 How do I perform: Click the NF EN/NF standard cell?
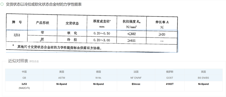tap(136, 78)
